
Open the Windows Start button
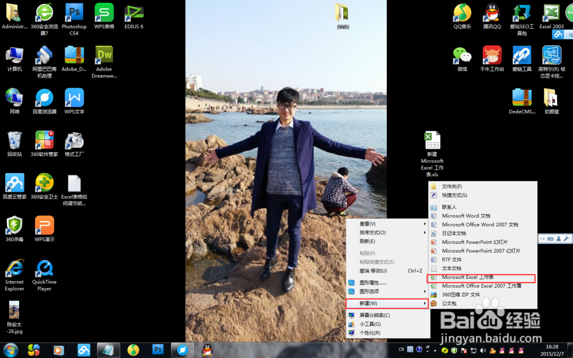[10, 350]
